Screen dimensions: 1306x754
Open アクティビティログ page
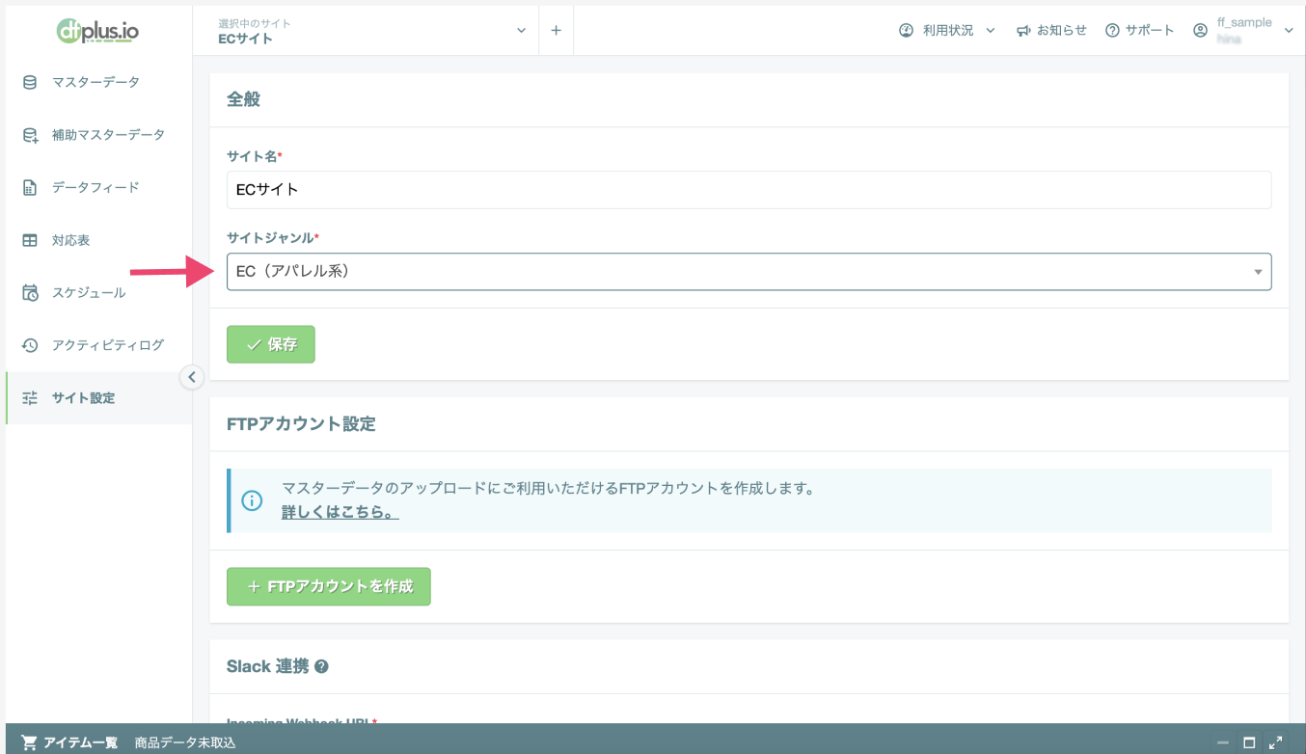pyautogui.click(x=98, y=345)
